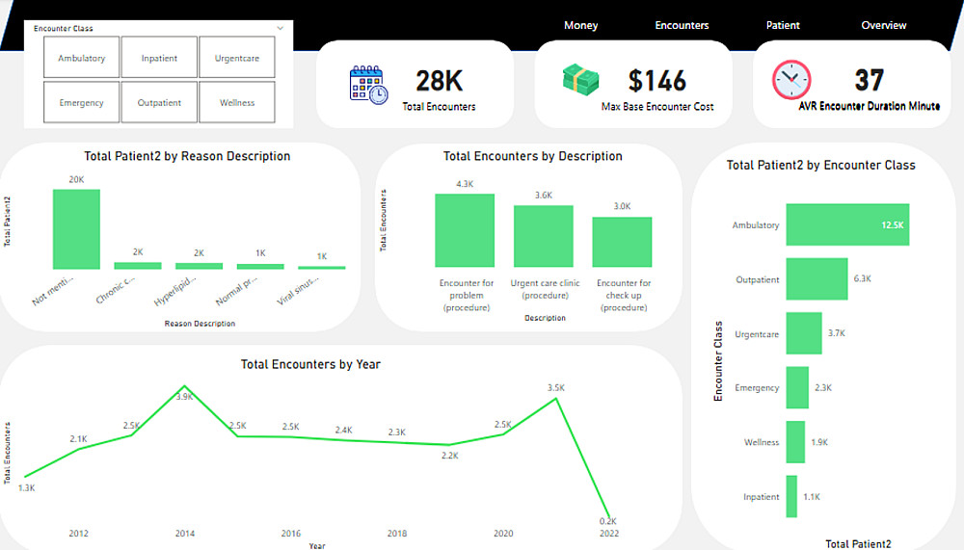Select the Wellness filter tile

click(x=237, y=102)
